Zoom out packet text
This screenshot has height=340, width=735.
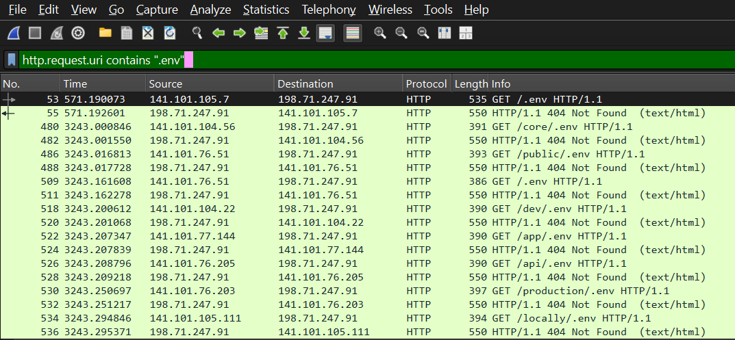click(x=401, y=34)
